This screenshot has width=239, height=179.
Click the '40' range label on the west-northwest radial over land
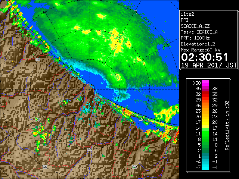click(38, 60)
